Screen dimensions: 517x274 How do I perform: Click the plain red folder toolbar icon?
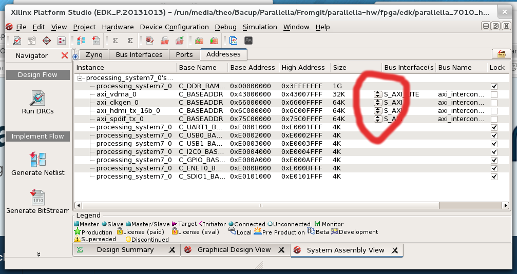[164, 41]
